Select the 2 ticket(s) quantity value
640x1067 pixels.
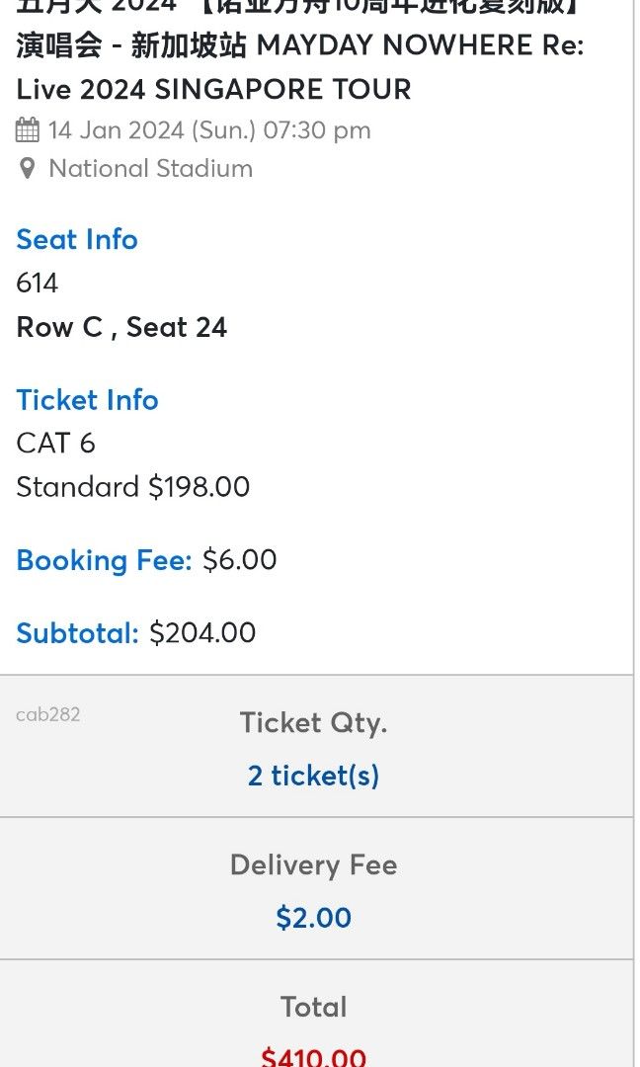pos(313,776)
